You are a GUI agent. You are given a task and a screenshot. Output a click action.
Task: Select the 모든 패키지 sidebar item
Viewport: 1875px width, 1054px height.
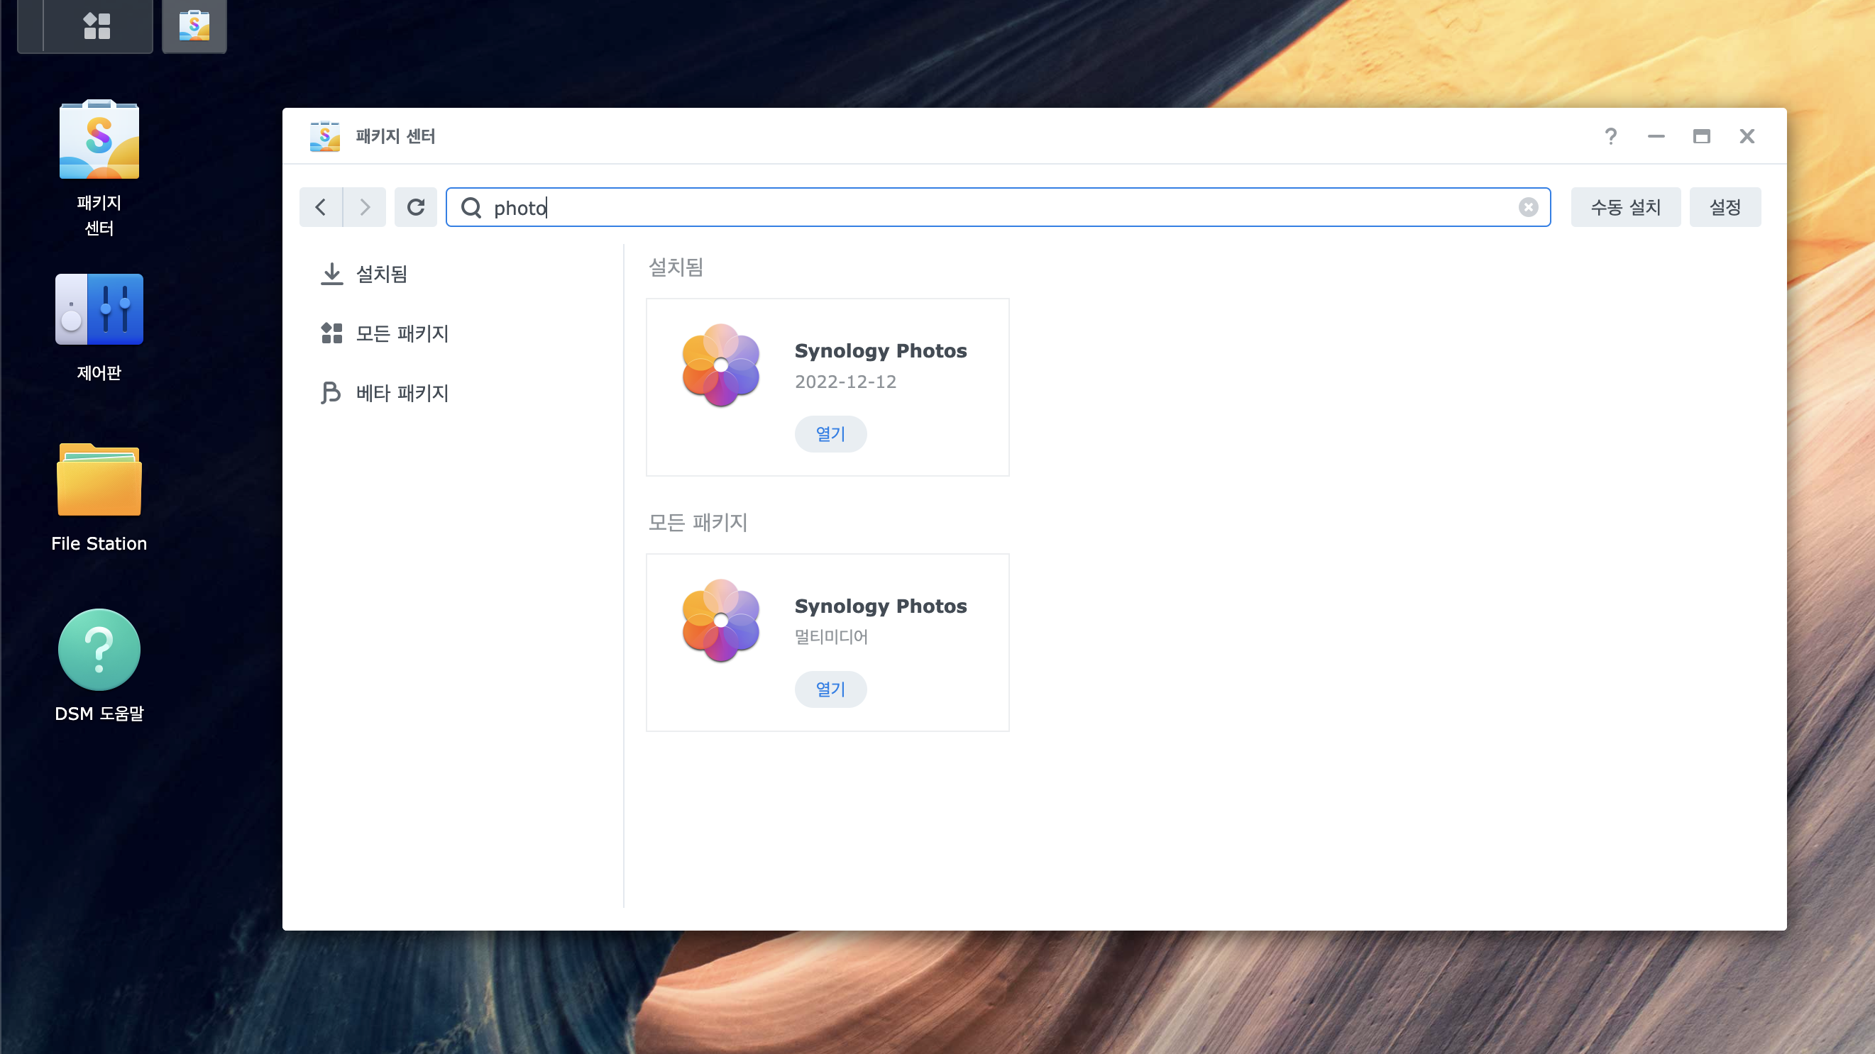pyautogui.click(x=401, y=334)
